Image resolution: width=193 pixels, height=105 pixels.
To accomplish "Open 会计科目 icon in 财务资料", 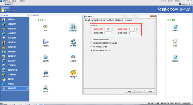I will pyautogui.click(x=175, y=28).
